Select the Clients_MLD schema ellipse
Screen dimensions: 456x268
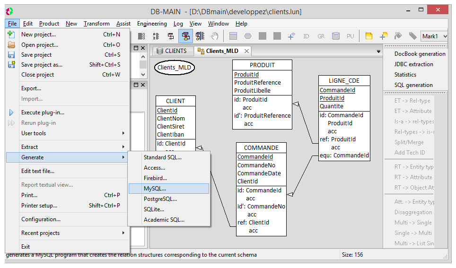pyautogui.click(x=174, y=68)
